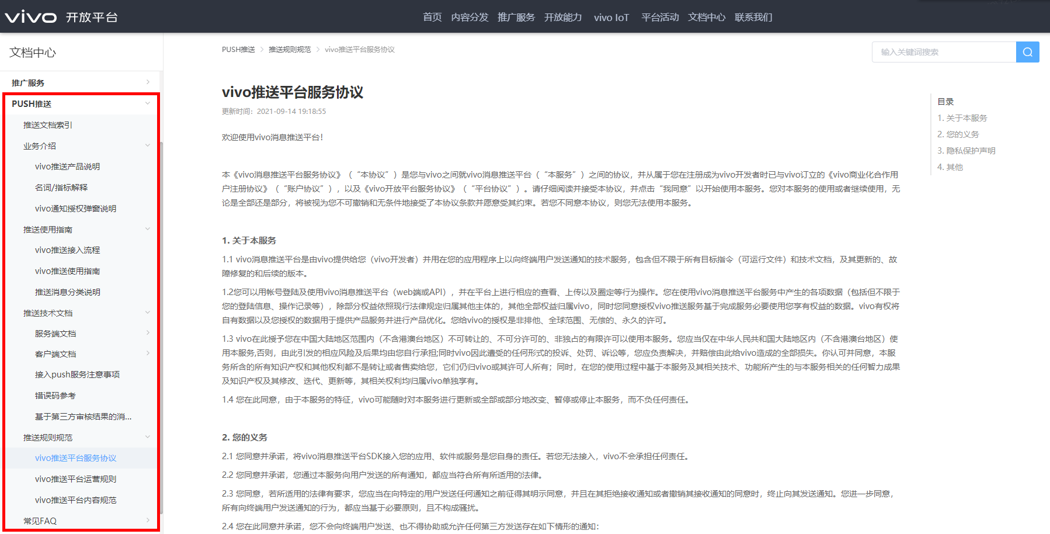Open 联系我们 in the top navigation

(753, 17)
